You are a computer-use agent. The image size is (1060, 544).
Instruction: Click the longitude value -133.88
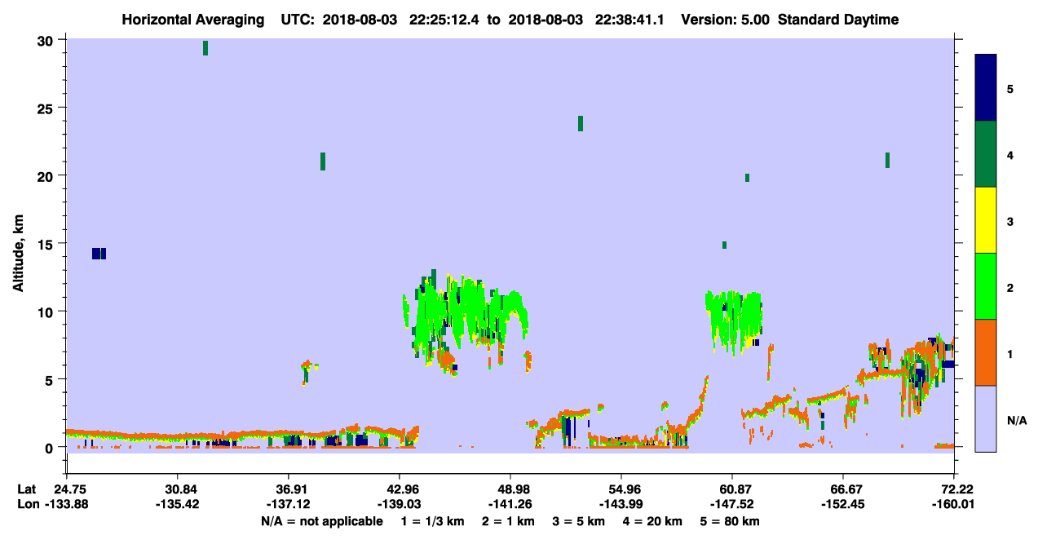[66, 505]
